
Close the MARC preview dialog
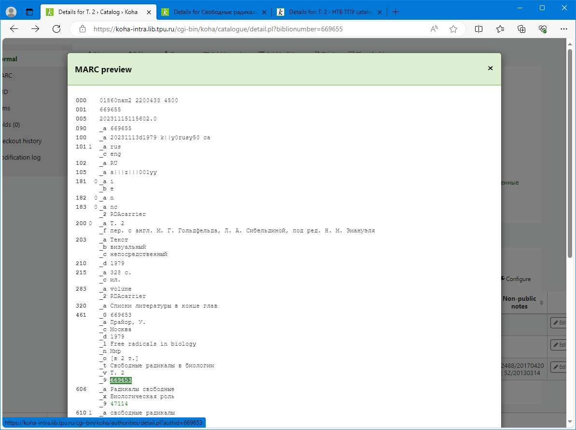(490, 68)
